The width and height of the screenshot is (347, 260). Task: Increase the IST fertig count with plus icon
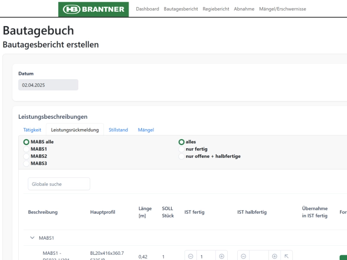221,256
